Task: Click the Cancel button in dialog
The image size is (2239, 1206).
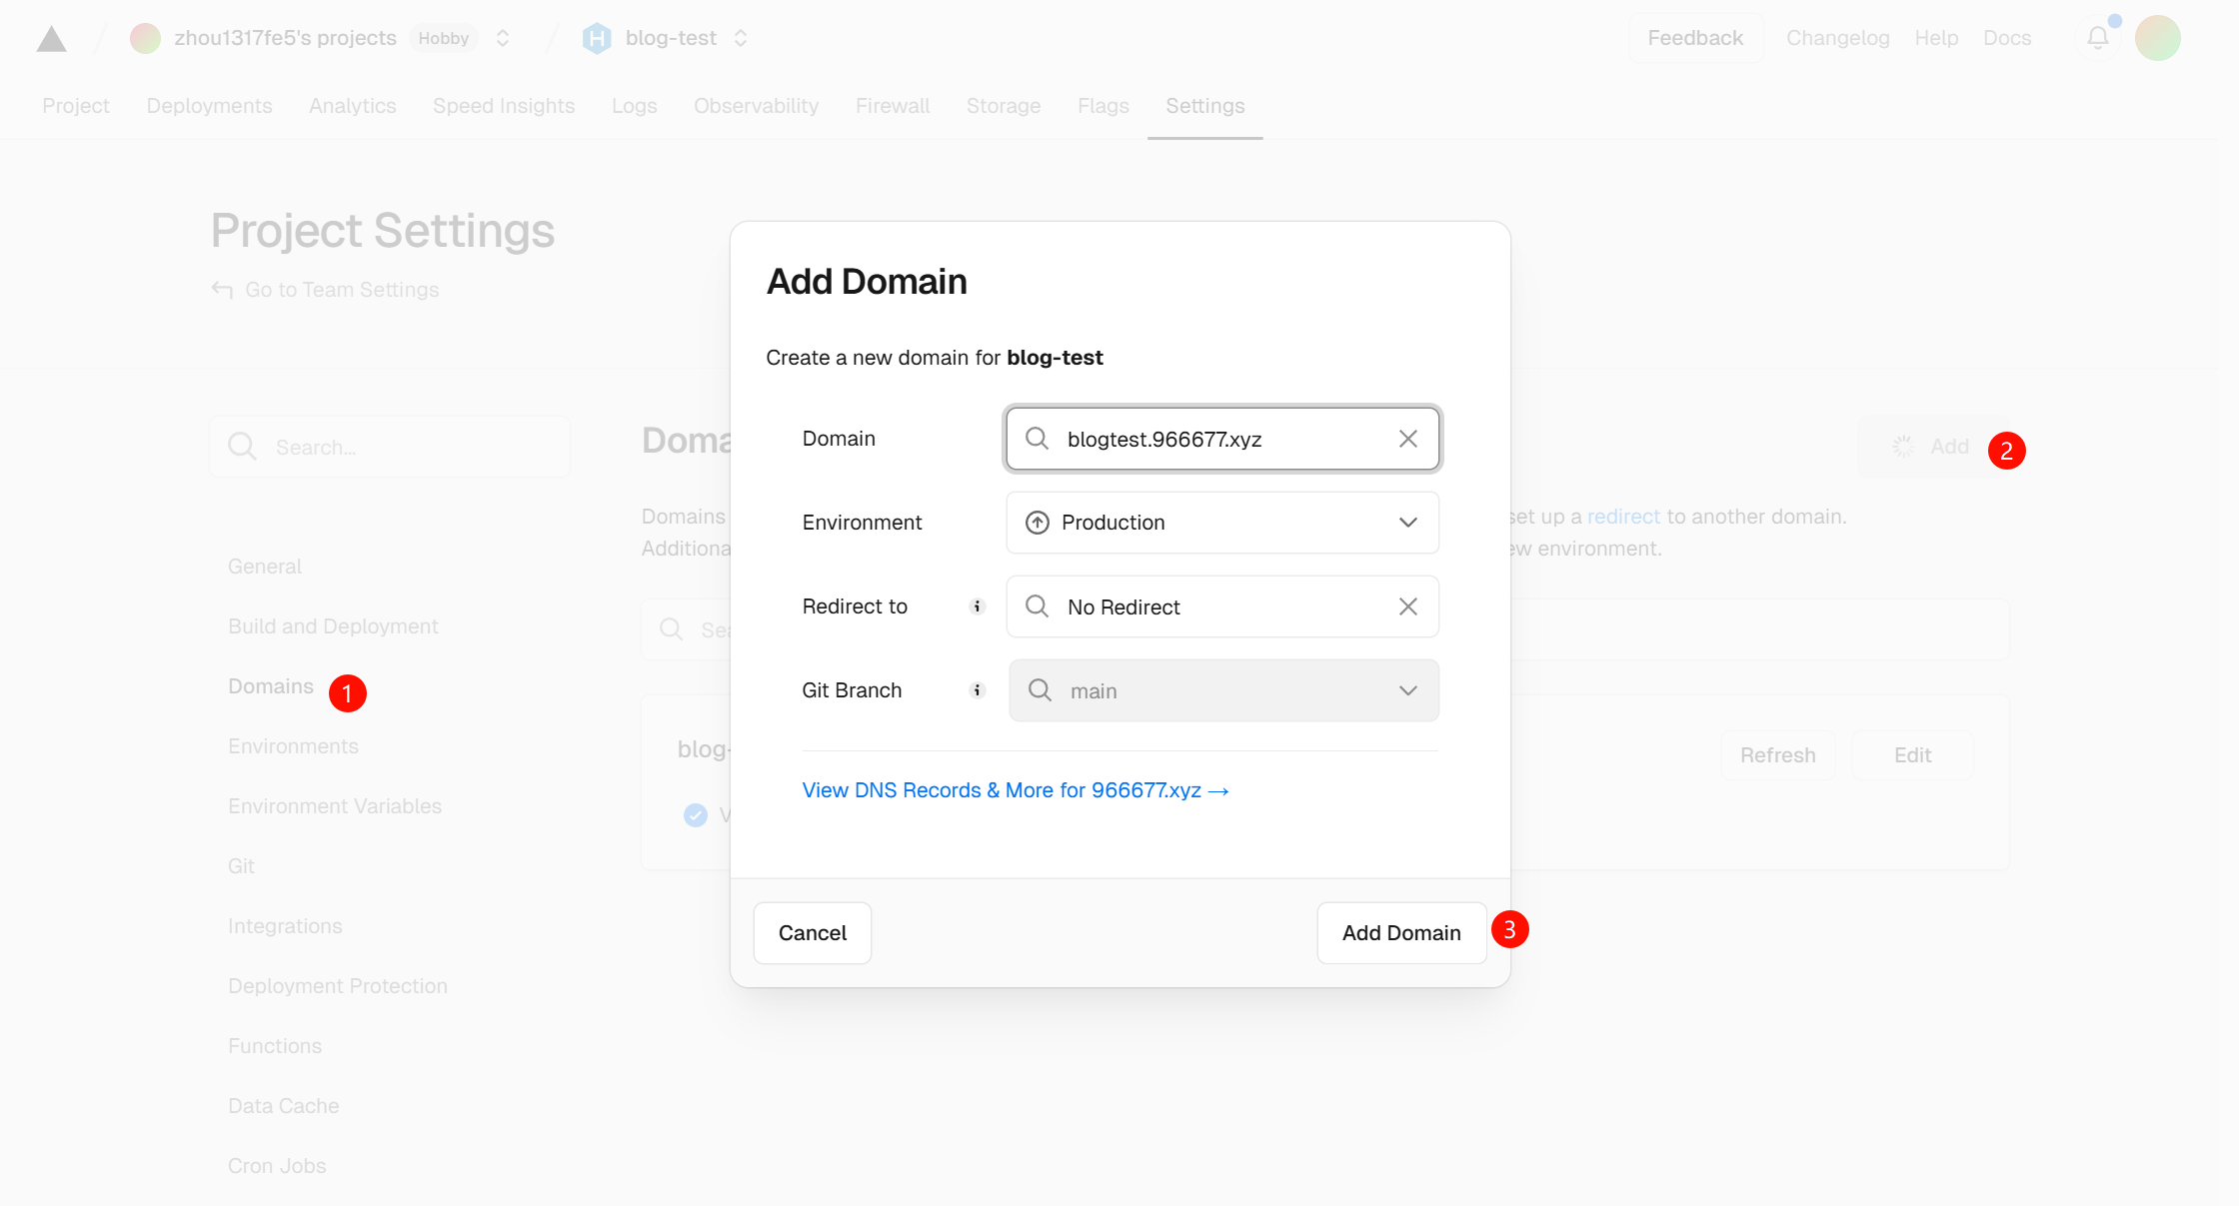Action: pos(812,933)
